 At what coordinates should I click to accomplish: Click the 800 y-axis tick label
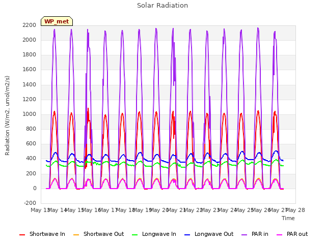[x=31, y=129]
